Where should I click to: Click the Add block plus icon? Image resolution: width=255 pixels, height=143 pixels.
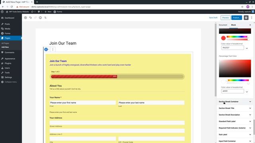[25, 17]
